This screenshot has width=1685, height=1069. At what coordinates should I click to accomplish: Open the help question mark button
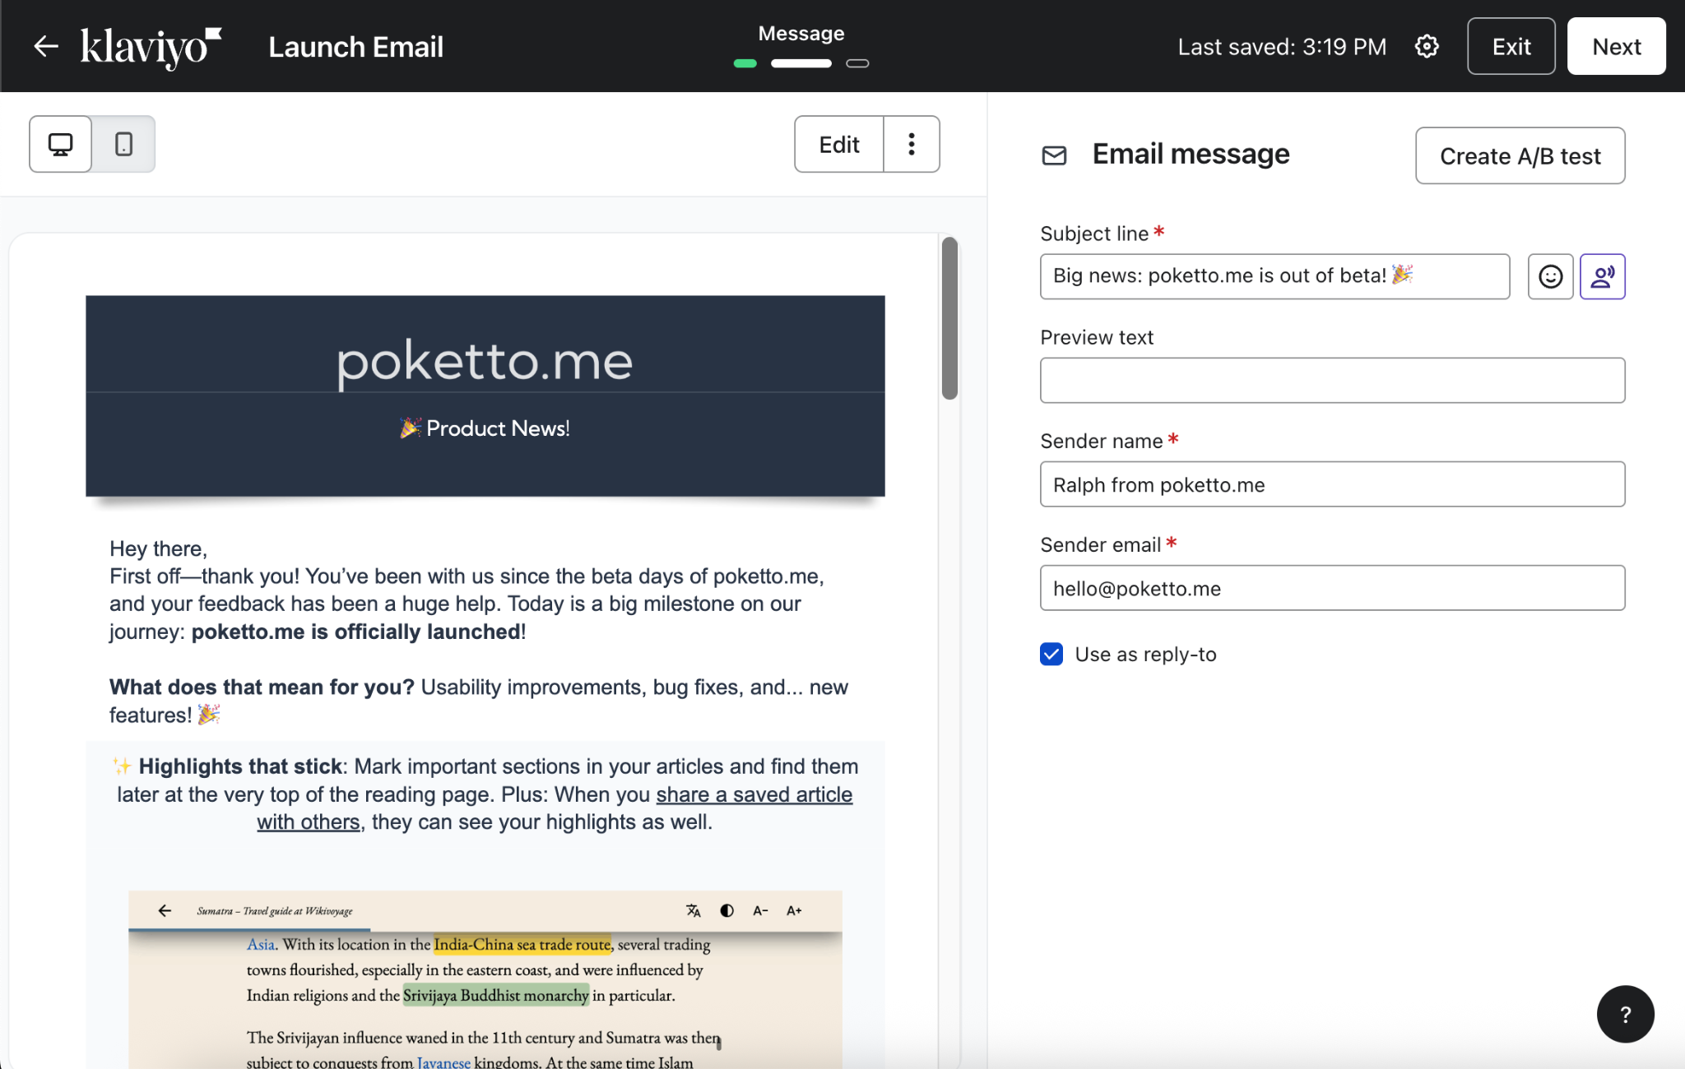(x=1625, y=1014)
